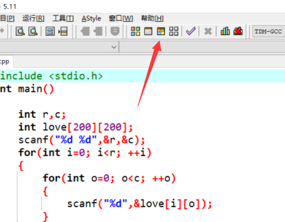Click the inner for loop with o<c
Viewport: 285px width, 222px height.
109,178
